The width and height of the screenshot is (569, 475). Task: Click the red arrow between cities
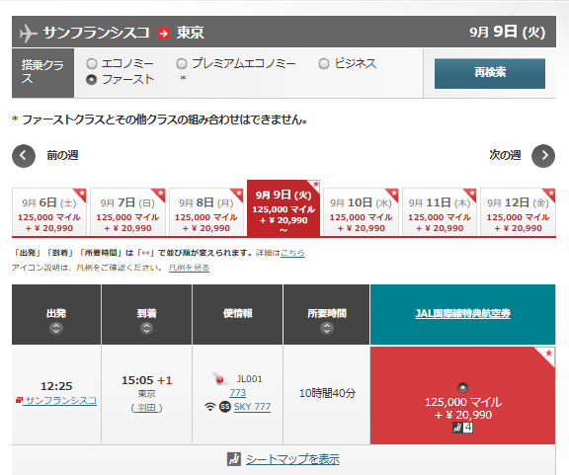tap(164, 34)
